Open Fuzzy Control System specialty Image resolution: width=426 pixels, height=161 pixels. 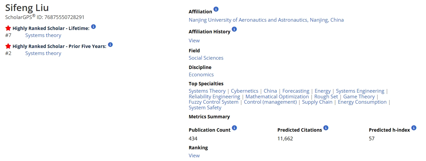coord(214,102)
